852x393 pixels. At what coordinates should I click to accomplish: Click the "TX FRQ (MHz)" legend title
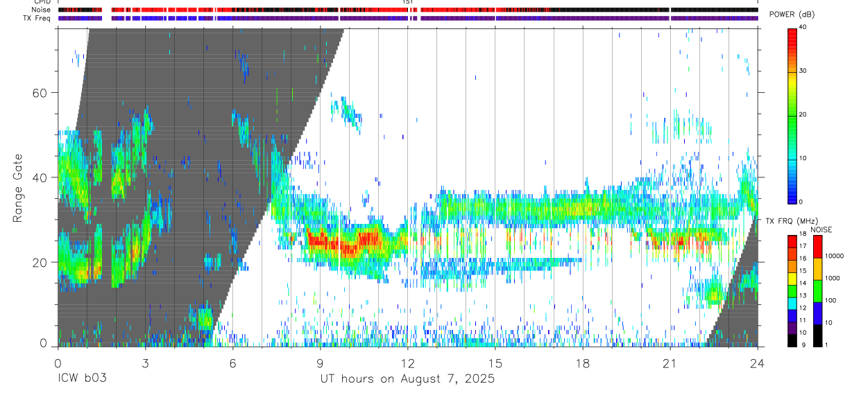pyautogui.click(x=792, y=221)
